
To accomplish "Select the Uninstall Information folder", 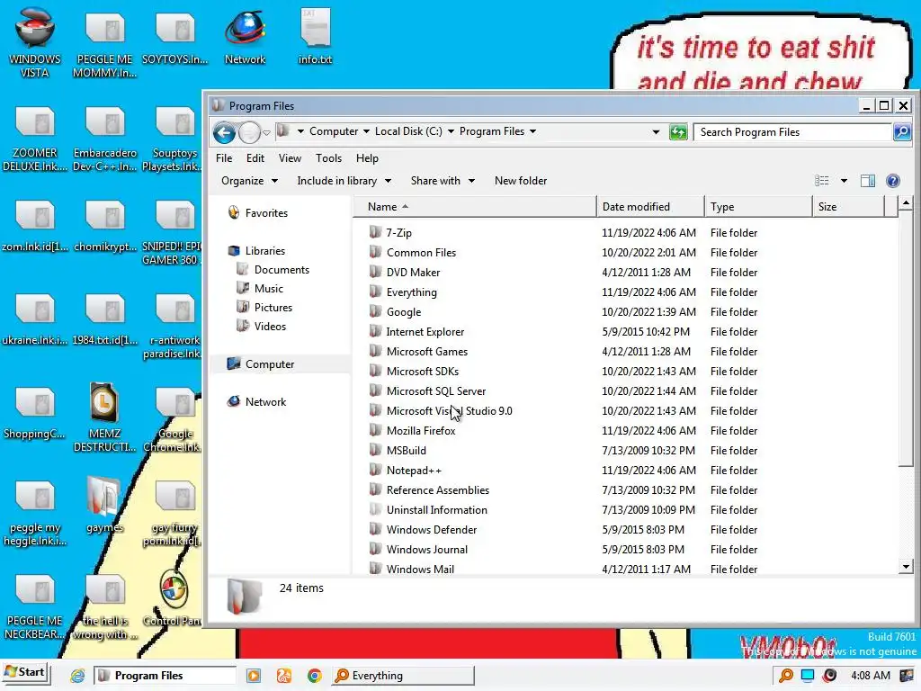I will coord(436,510).
